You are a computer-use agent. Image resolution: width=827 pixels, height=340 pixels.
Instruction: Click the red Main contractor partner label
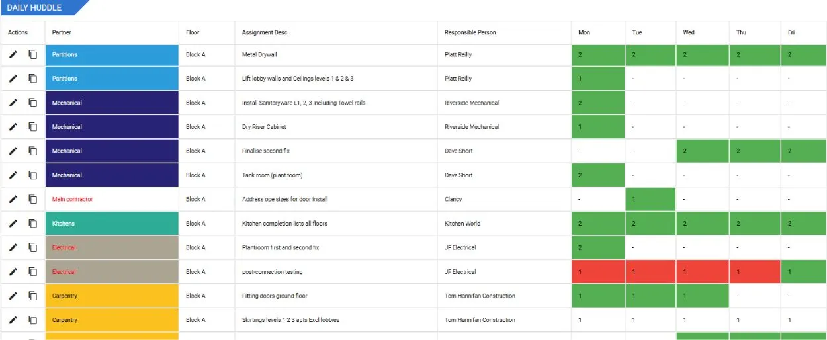[x=73, y=199]
